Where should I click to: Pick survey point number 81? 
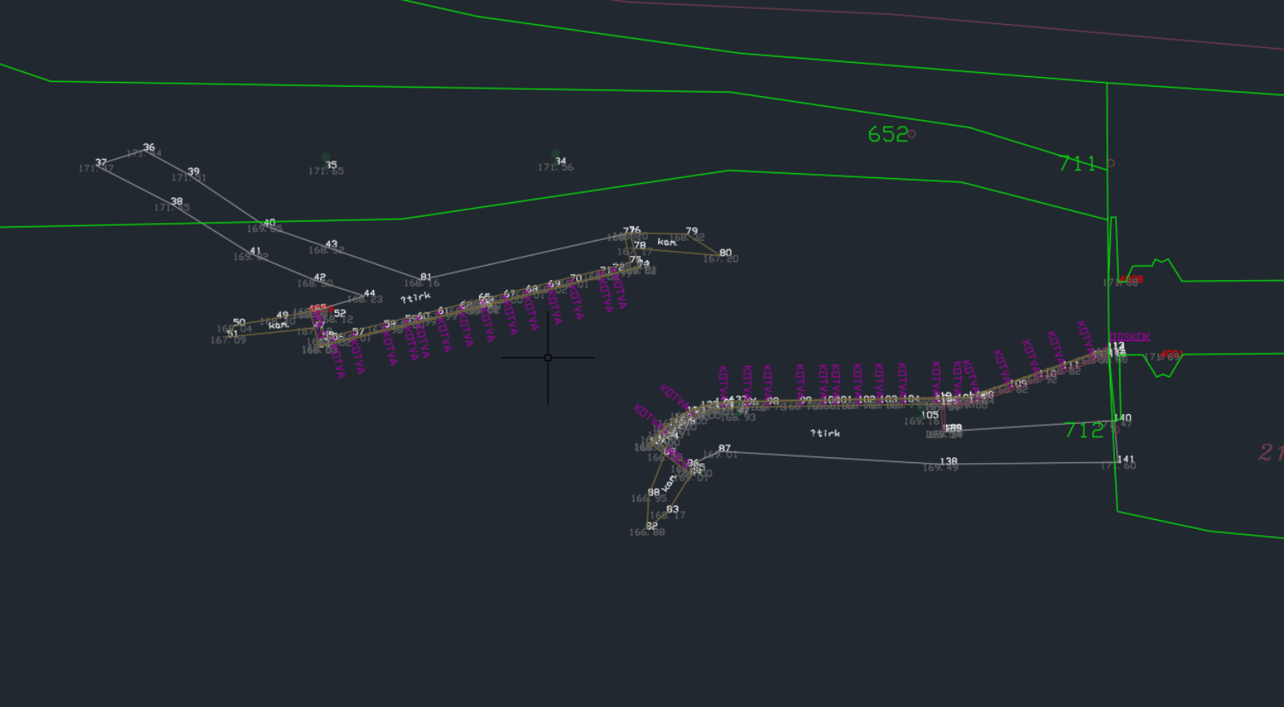pyautogui.click(x=425, y=277)
